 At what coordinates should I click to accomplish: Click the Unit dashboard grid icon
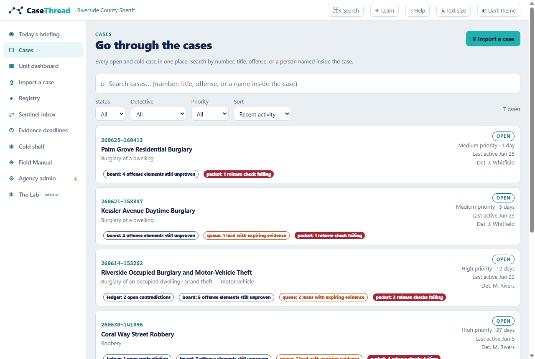11,66
